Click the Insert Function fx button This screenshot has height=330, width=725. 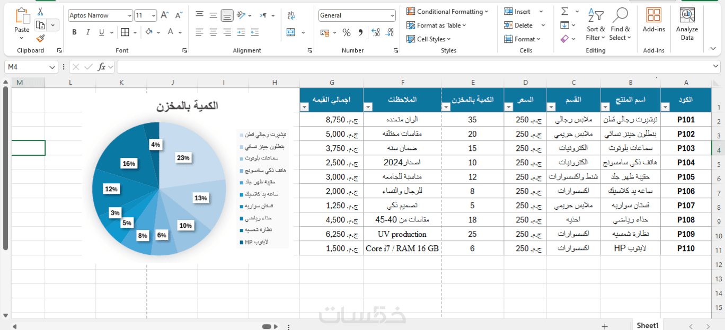(102, 67)
